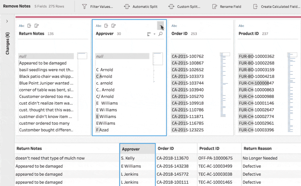Image resolution: width=301 pixels, height=186 pixels.
Task: Select the Order ID card title
Action: tap(179, 34)
